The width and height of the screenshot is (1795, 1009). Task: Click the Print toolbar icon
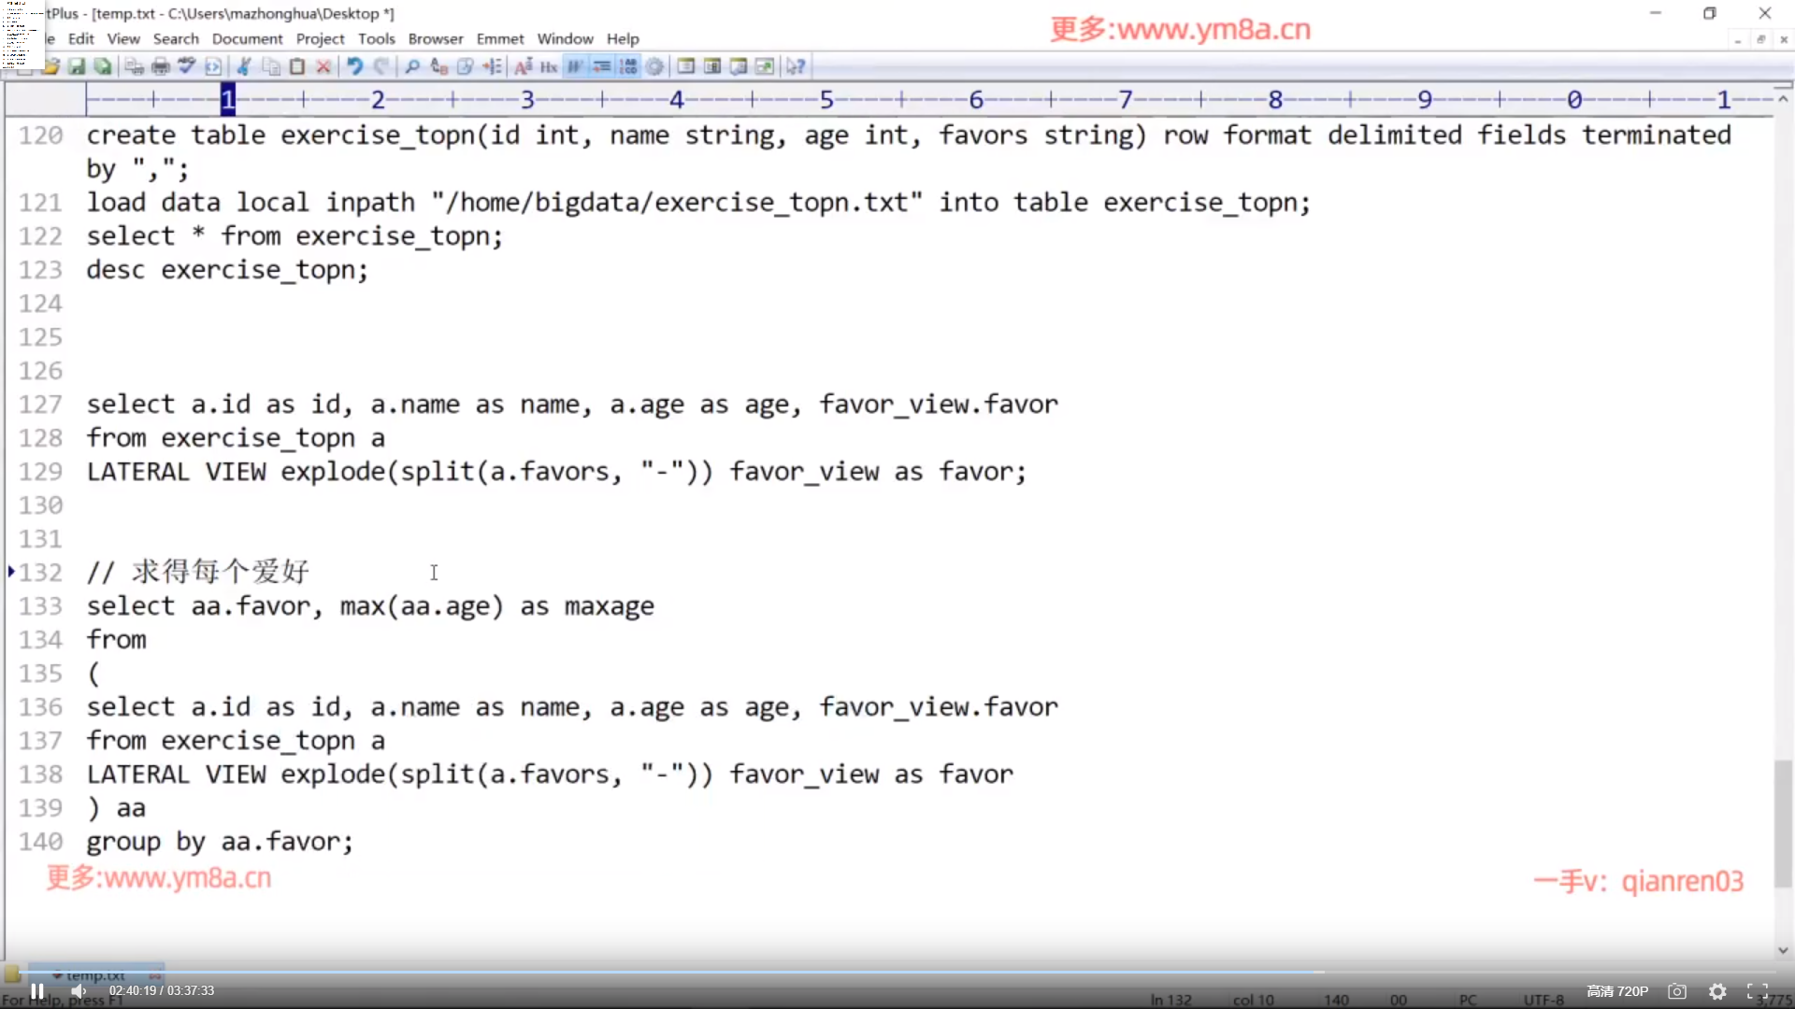pyautogui.click(x=161, y=66)
